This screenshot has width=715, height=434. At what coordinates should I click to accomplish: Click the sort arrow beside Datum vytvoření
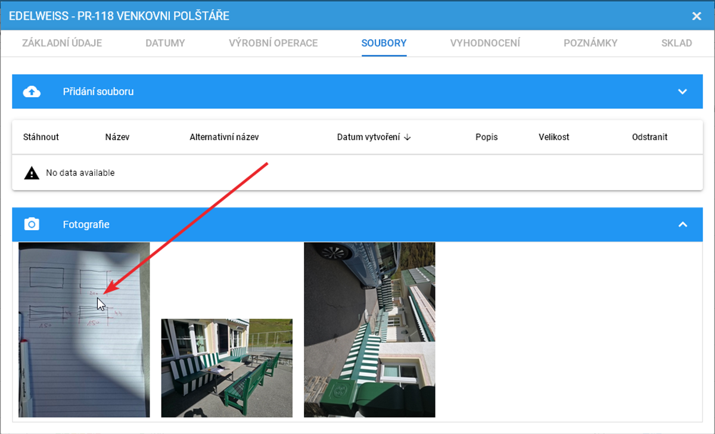tap(408, 137)
